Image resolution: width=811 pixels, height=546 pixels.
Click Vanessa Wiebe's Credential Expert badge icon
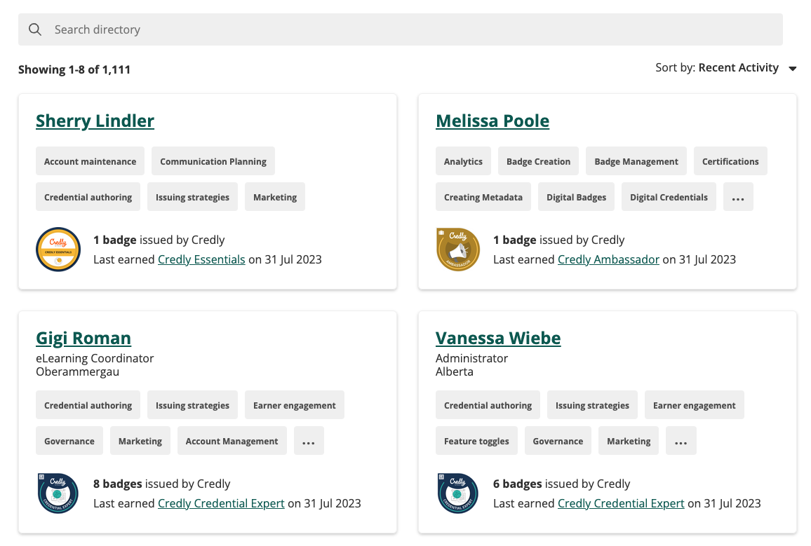coord(457,493)
